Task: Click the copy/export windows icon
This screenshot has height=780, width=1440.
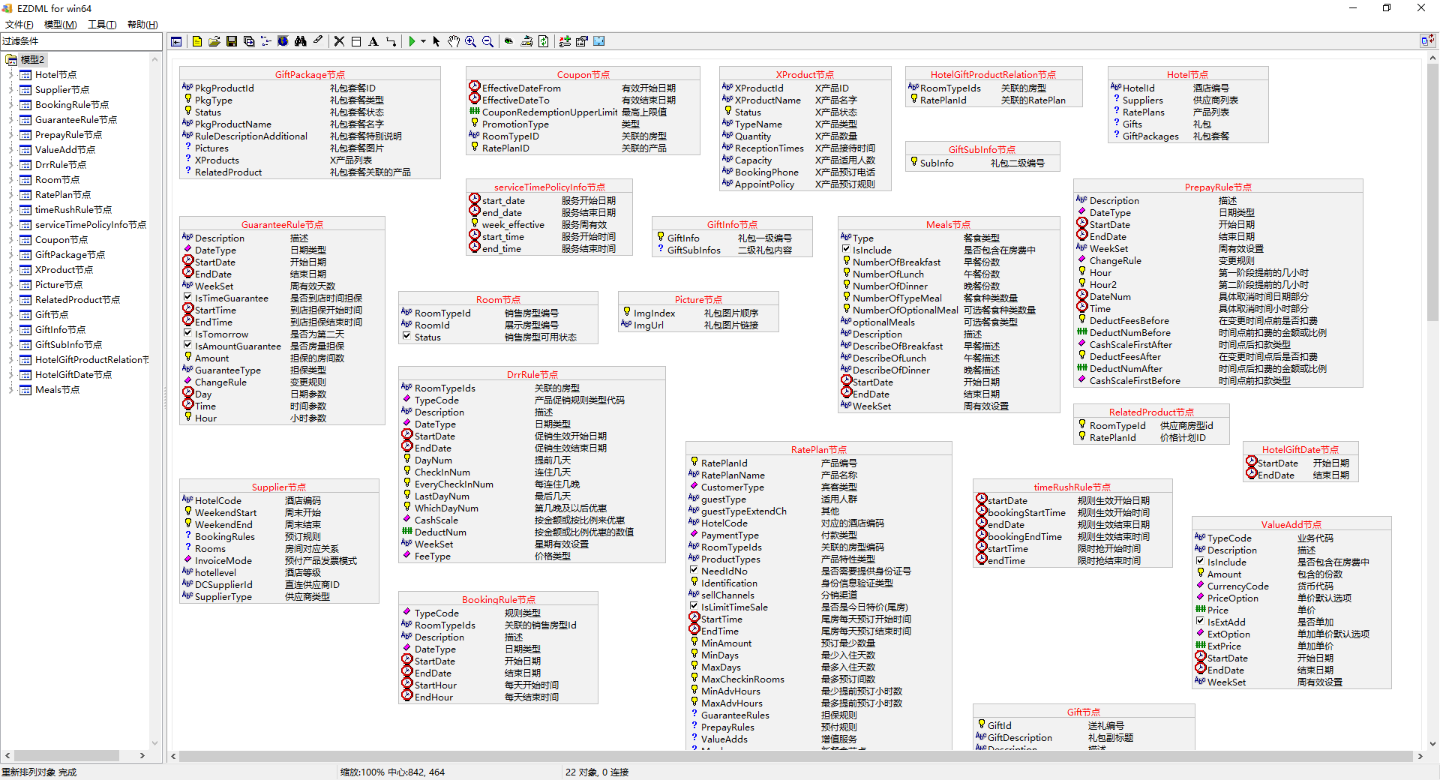Action: pos(249,41)
